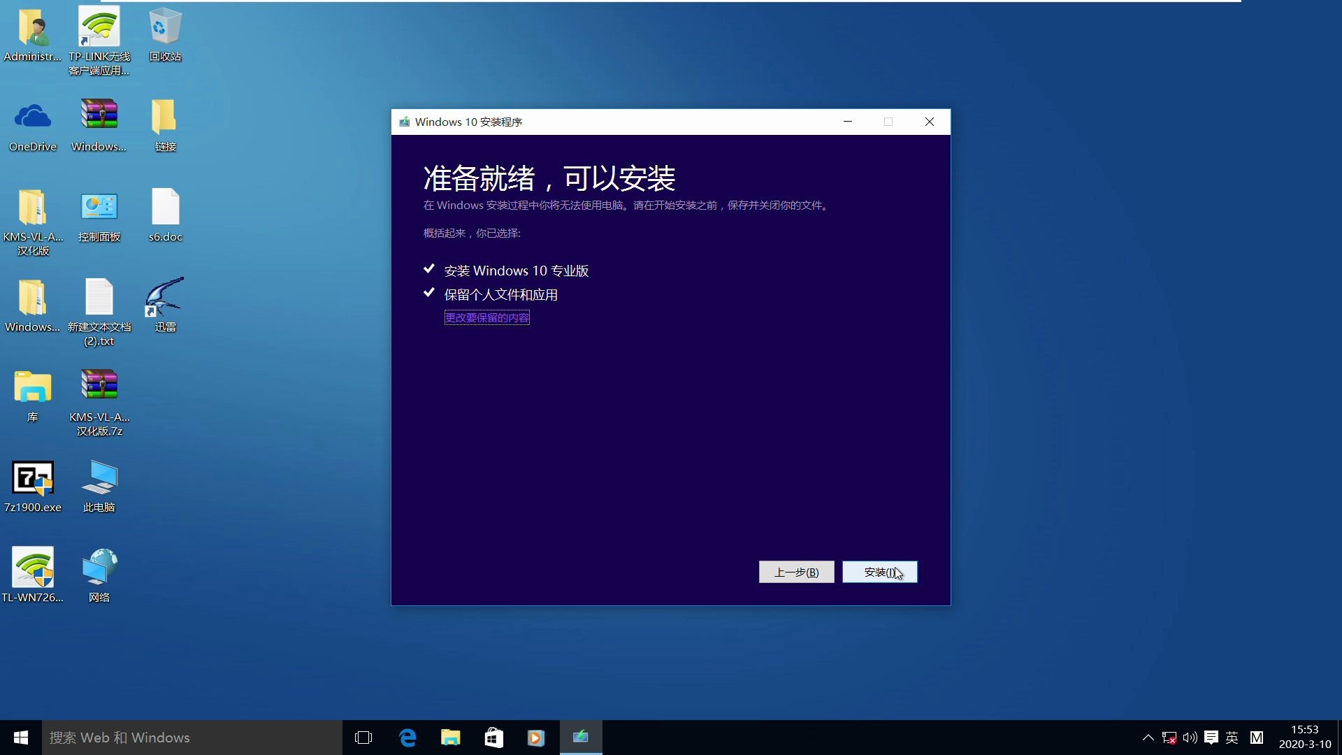Select the OneDrive desktop icon
Screen dimensions: 1342x755
(x=33, y=126)
